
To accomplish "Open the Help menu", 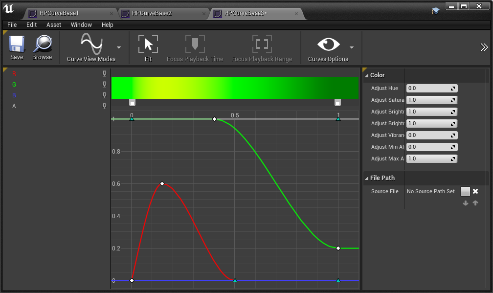I will (107, 25).
